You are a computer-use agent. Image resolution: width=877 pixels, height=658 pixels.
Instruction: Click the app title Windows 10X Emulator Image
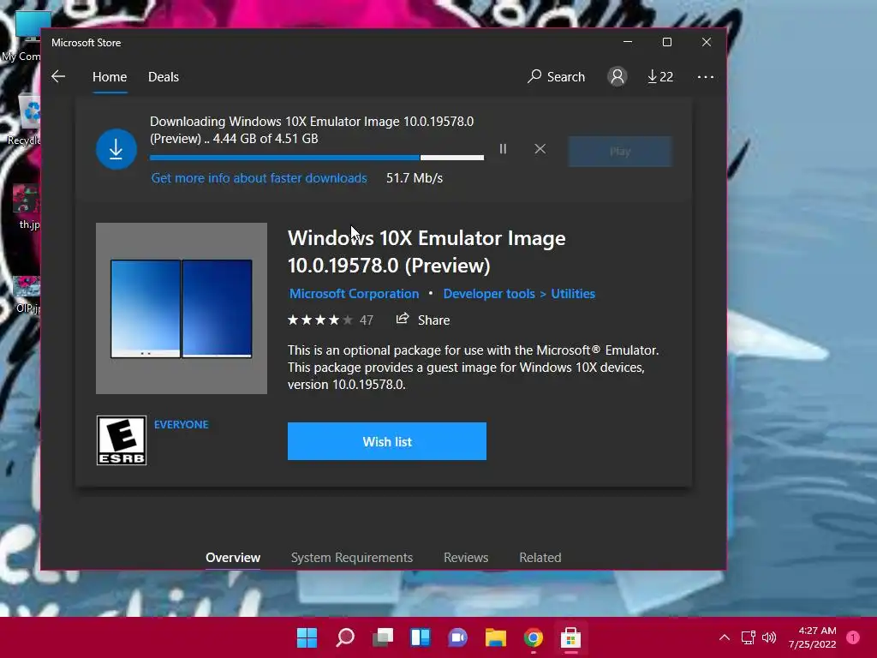point(427,252)
